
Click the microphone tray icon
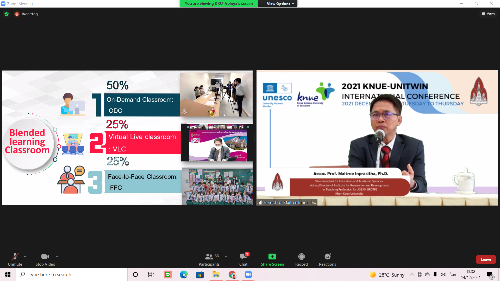[x=435, y=274]
